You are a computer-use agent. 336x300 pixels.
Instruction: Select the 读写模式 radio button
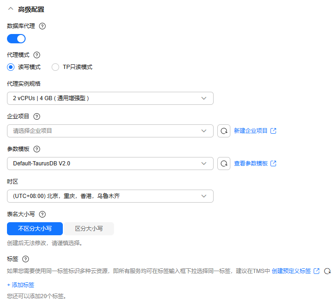[x=11, y=67]
